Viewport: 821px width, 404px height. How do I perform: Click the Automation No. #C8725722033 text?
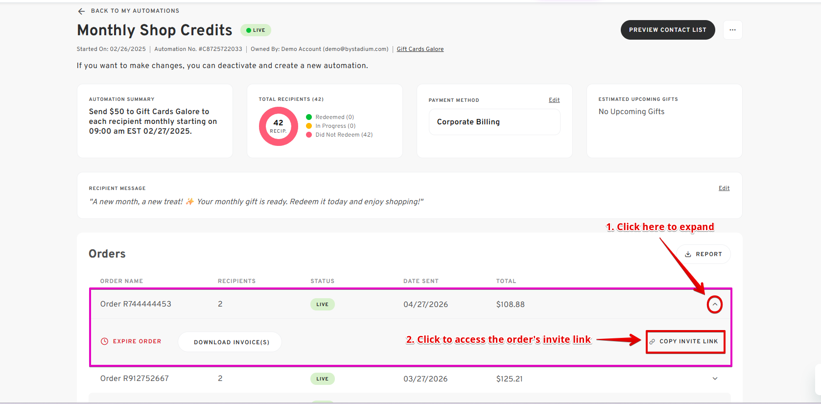[198, 49]
